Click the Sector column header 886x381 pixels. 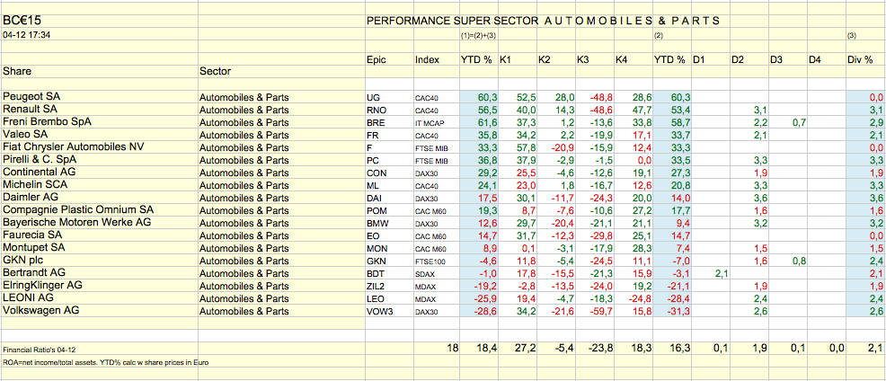(x=281, y=72)
